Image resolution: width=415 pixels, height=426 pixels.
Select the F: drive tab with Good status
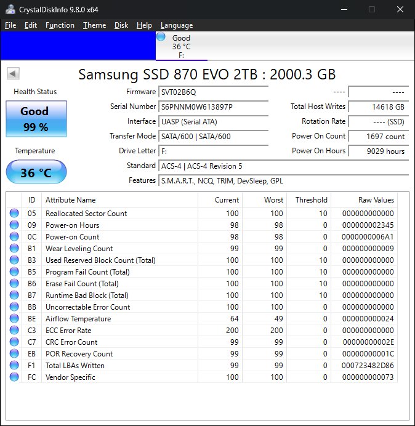182,46
